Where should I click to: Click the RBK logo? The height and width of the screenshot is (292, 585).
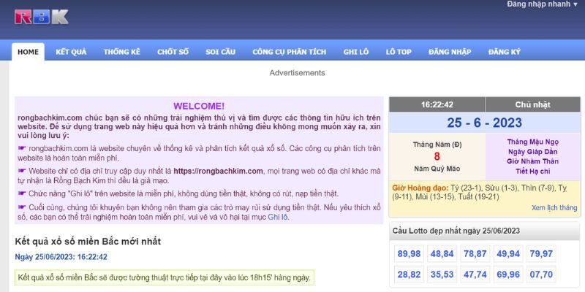[42, 17]
